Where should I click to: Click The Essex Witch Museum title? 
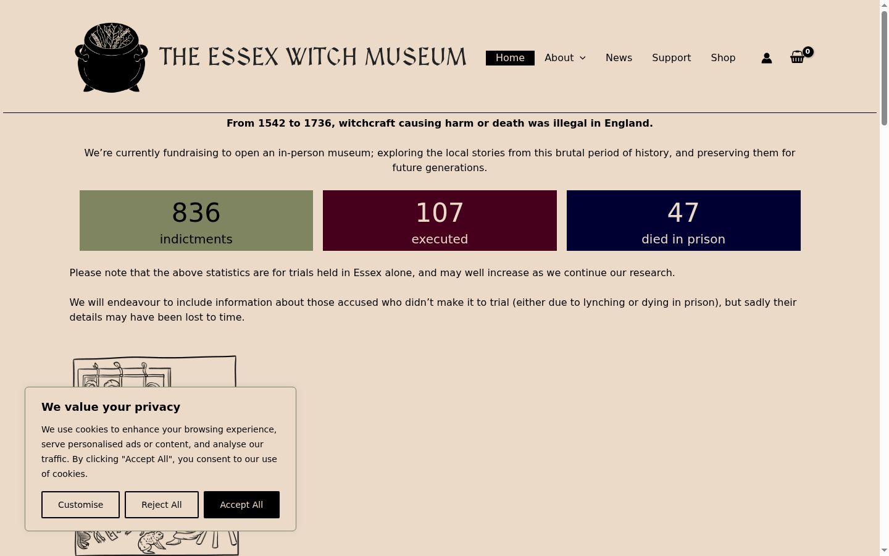point(312,57)
